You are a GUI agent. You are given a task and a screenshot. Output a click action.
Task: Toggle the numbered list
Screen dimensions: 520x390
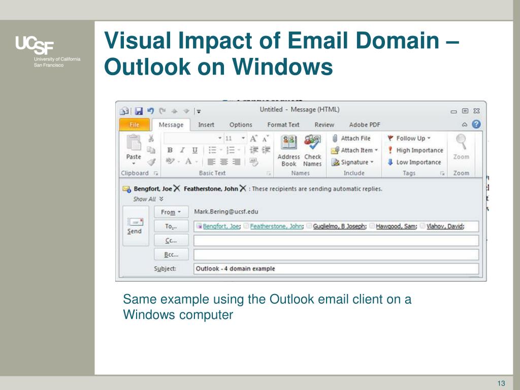231,150
